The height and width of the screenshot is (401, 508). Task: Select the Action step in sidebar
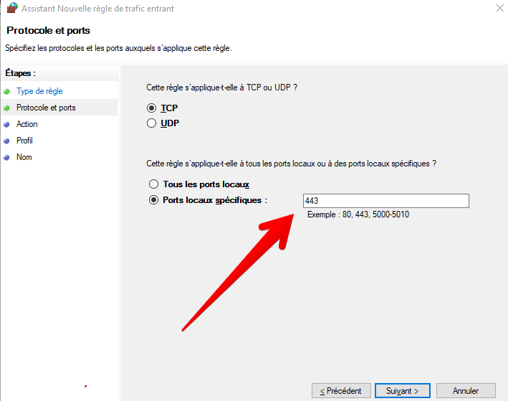27,124
